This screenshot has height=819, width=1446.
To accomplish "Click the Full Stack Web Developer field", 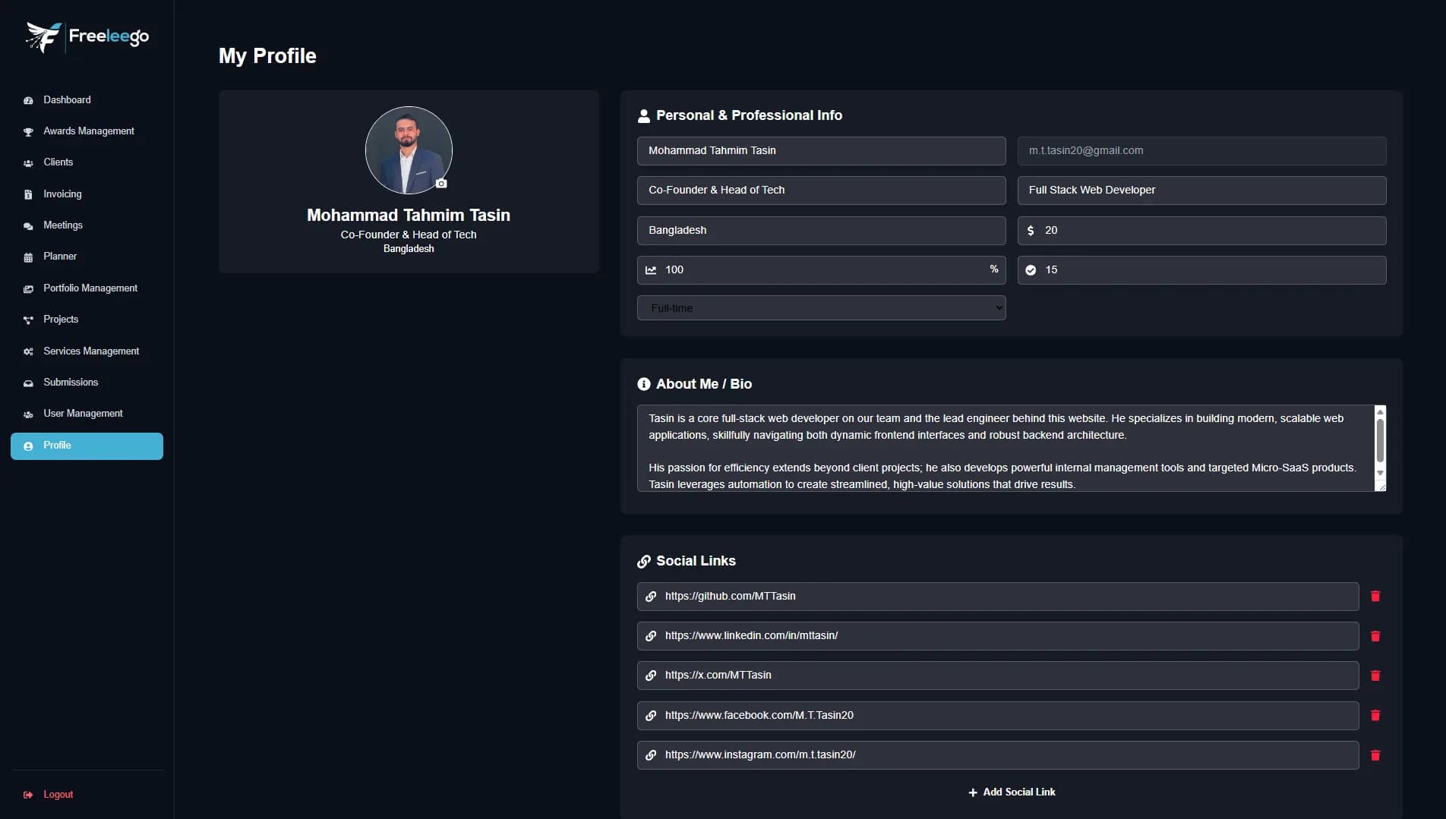I will click(1201, 191).
